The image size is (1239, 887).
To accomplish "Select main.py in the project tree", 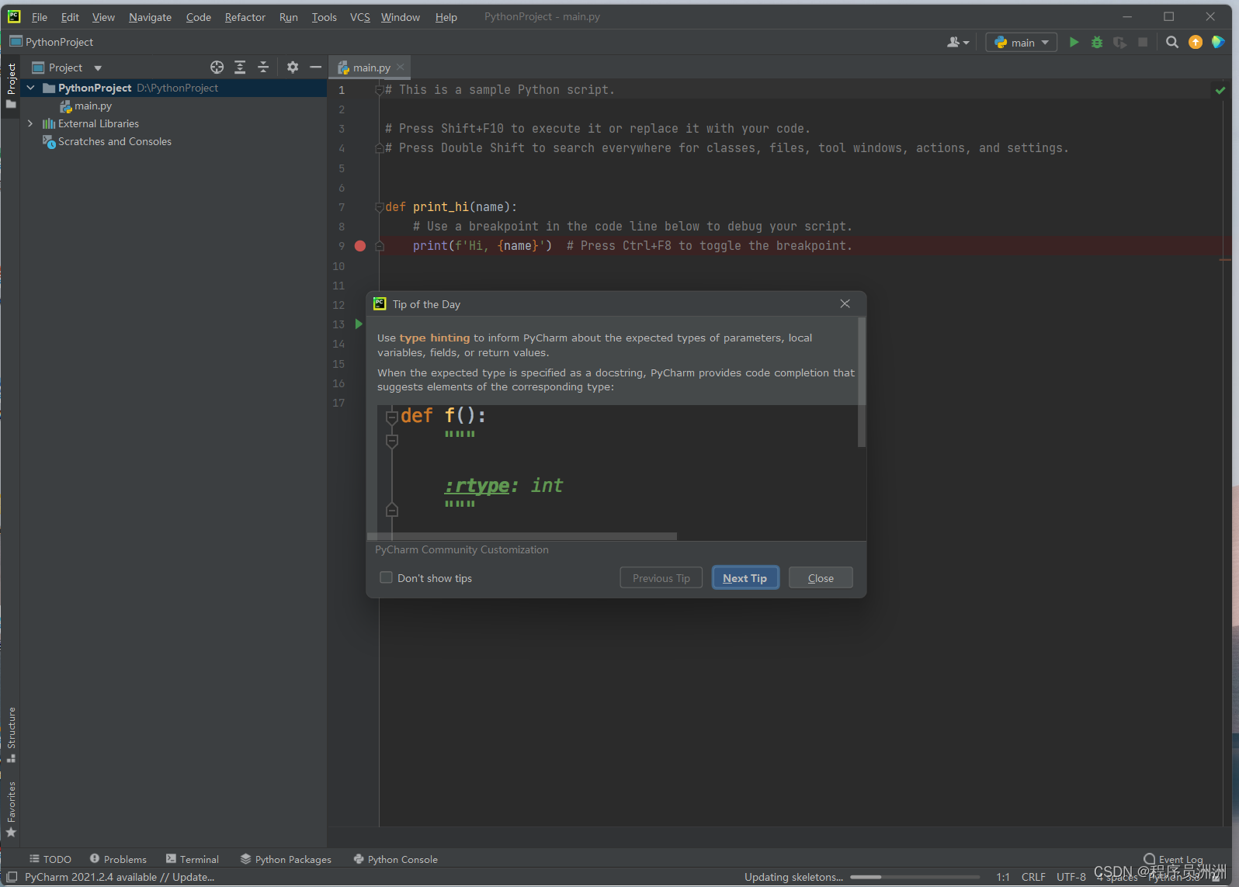I will pos(92,106).
